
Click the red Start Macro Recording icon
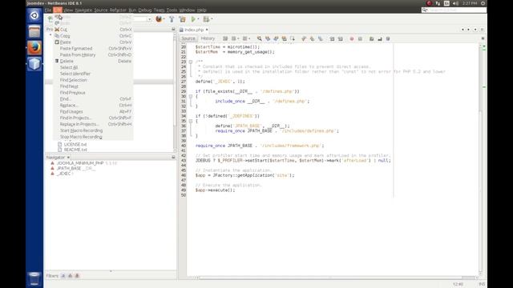[352, 38]
